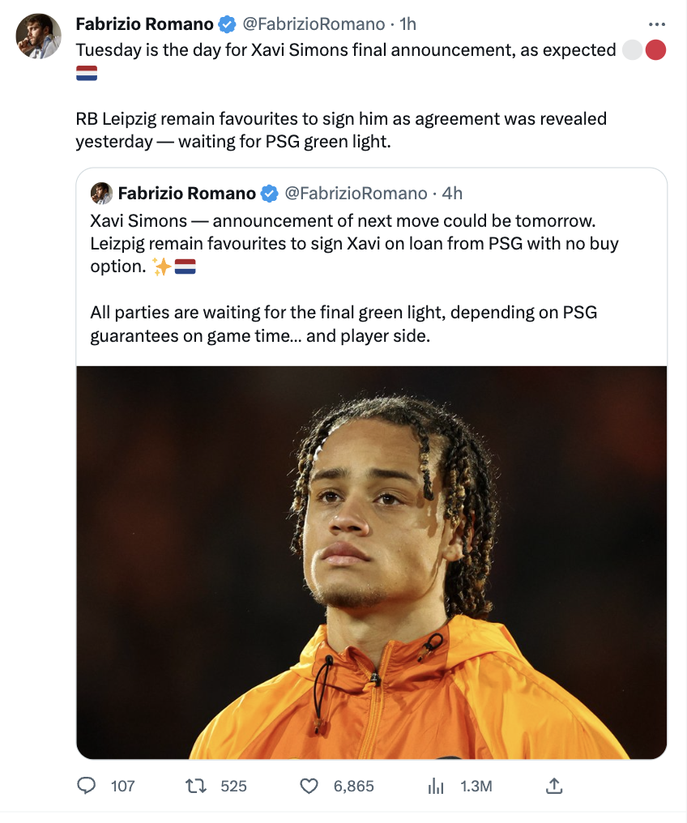Viewport: 687px width, 823px height.
Task: Open the 4h timestamp on quoted tweet
Action: coord(452,193)
